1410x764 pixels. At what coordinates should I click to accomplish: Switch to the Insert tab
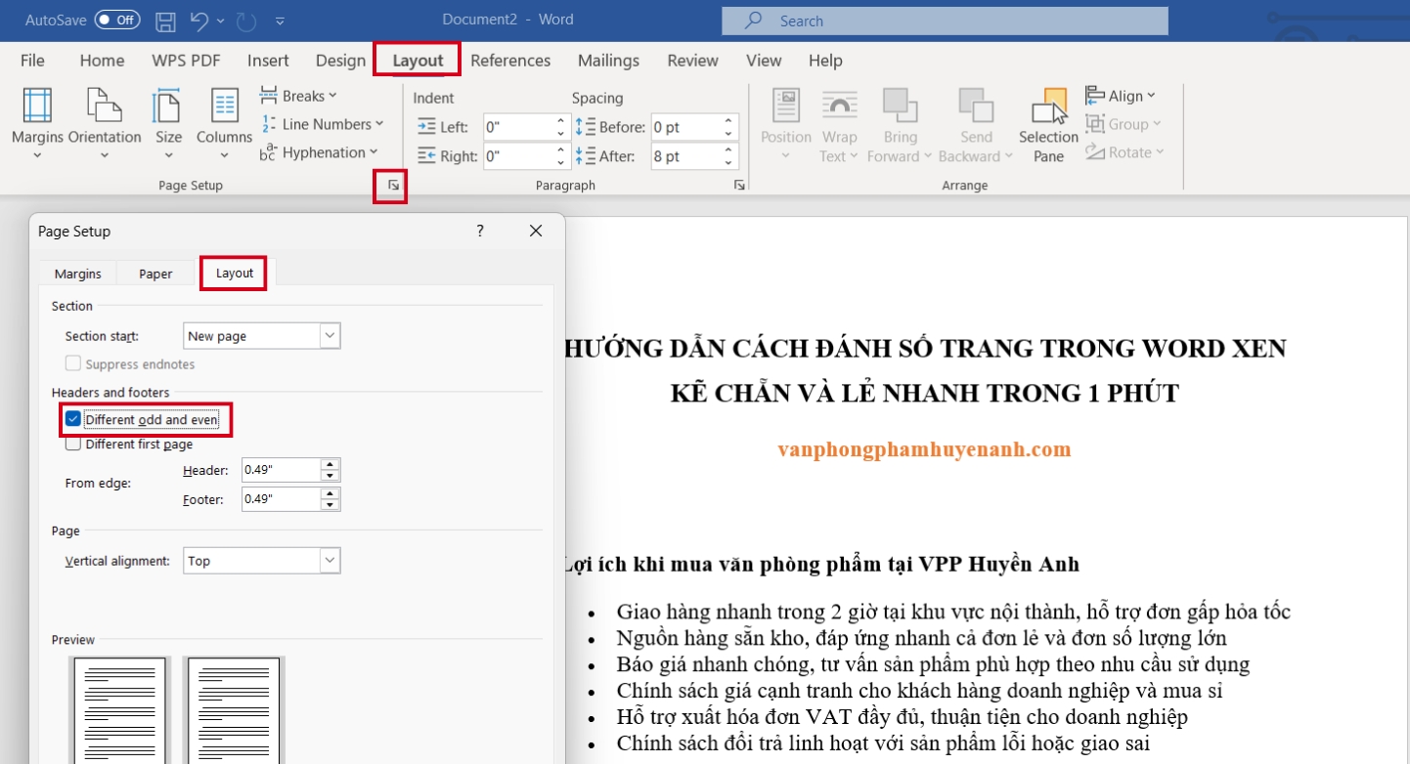tap(268, 61)
